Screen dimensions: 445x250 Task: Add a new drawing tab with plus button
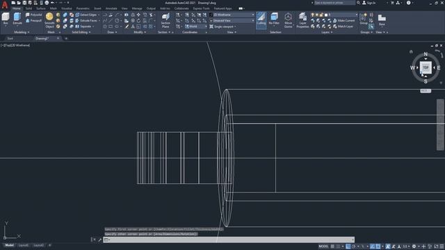[x=66, y=38]
